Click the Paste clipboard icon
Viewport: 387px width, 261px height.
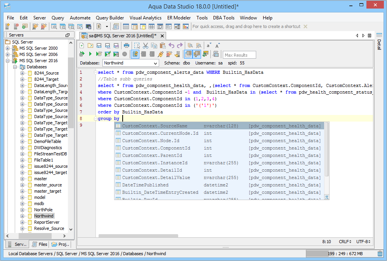pos(163,45)
